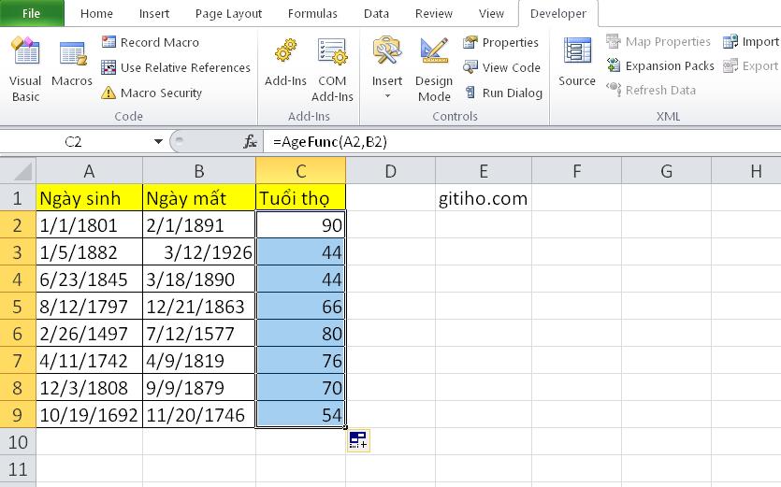This screenshot has height=487, width=781.
Task: Open the XML Source pane
Action: click(x=577, y=63)
